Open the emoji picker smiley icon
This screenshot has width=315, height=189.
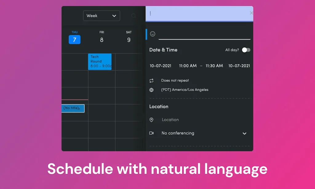click(x=153, y=34)
